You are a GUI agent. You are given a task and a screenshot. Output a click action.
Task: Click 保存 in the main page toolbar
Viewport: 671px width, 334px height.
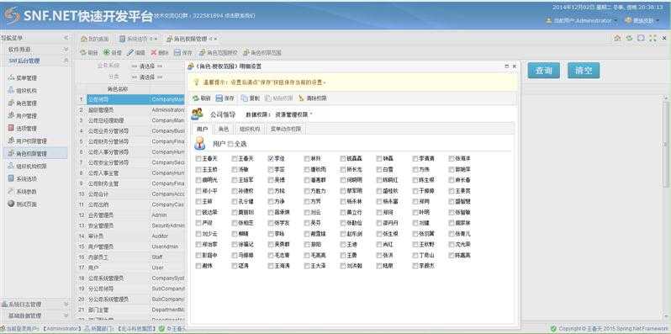pos(183,53)
